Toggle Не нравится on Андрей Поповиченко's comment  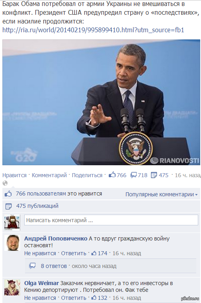pyautogui.click(x=40, y=253)
